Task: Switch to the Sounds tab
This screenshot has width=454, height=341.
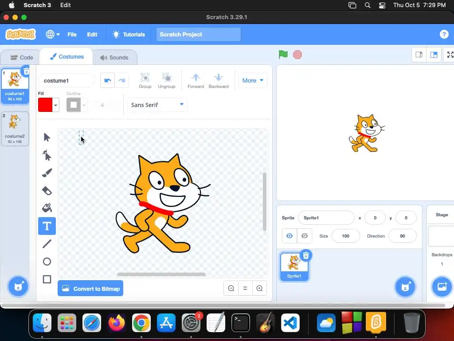Action: (x=114, y=57)
